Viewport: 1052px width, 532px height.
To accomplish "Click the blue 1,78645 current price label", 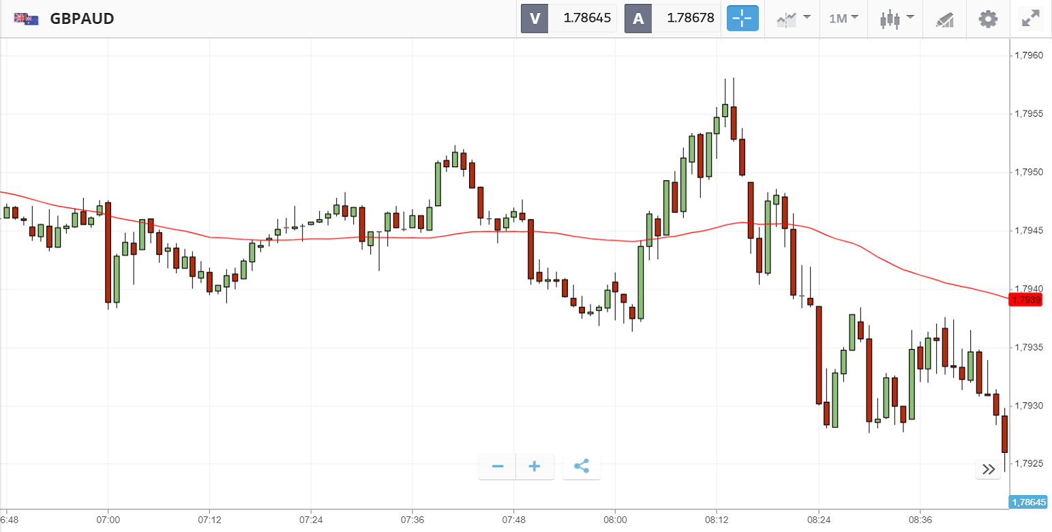I will 1027,503.
